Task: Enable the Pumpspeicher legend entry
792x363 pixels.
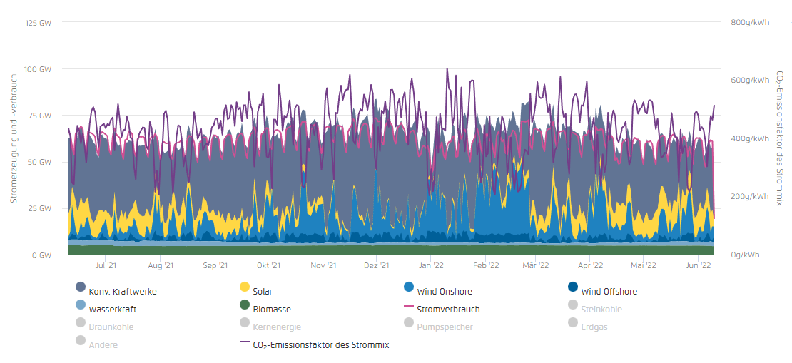Action: coord(445,327)
